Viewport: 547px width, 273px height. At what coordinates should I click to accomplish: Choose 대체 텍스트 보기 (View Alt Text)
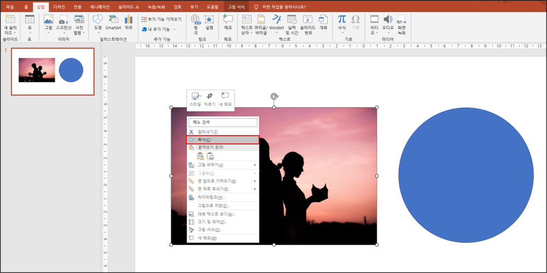click(x=223, y=214)
